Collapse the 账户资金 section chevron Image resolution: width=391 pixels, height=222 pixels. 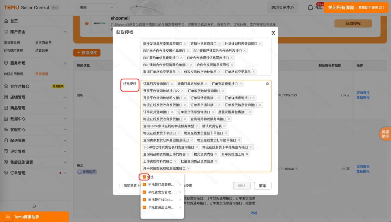65,32
